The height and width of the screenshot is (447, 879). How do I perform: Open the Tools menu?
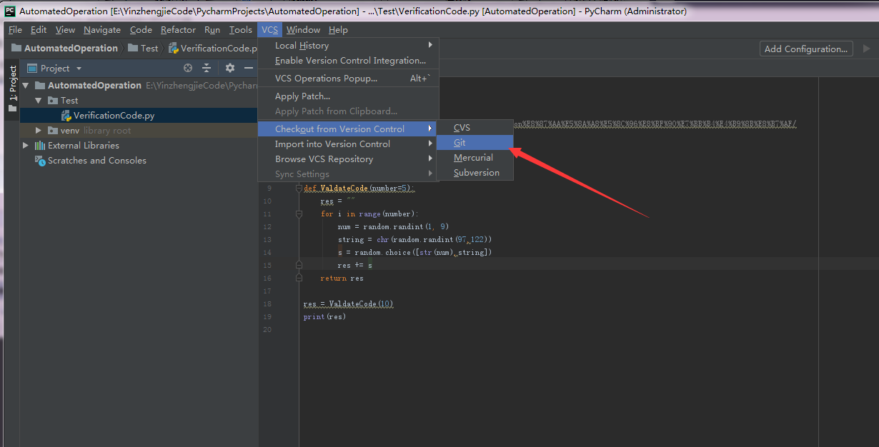pyautogui.click(x=241, y=29)
